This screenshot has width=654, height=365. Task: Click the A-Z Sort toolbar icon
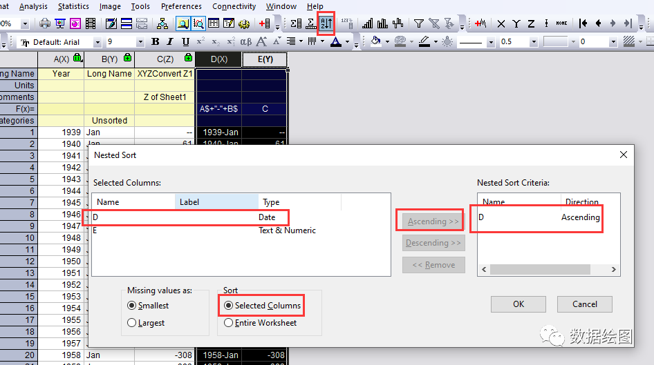pyautogui.click(x=326, y=23)
